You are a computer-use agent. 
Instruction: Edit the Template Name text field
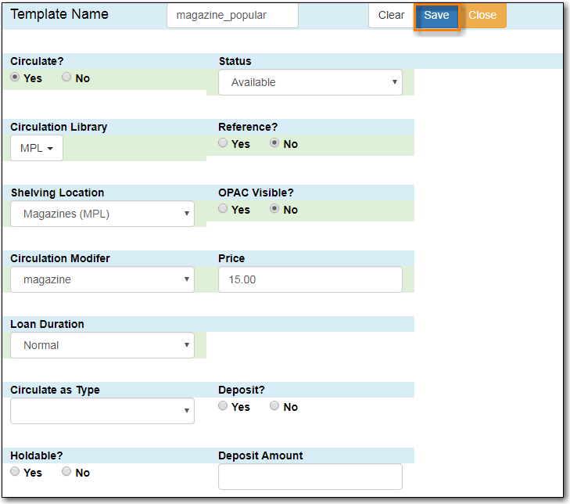click(x=232, y=16)
